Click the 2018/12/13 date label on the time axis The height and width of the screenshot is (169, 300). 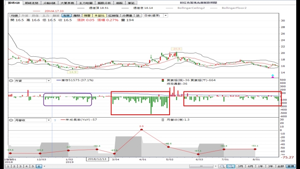[x=97, y=159]
